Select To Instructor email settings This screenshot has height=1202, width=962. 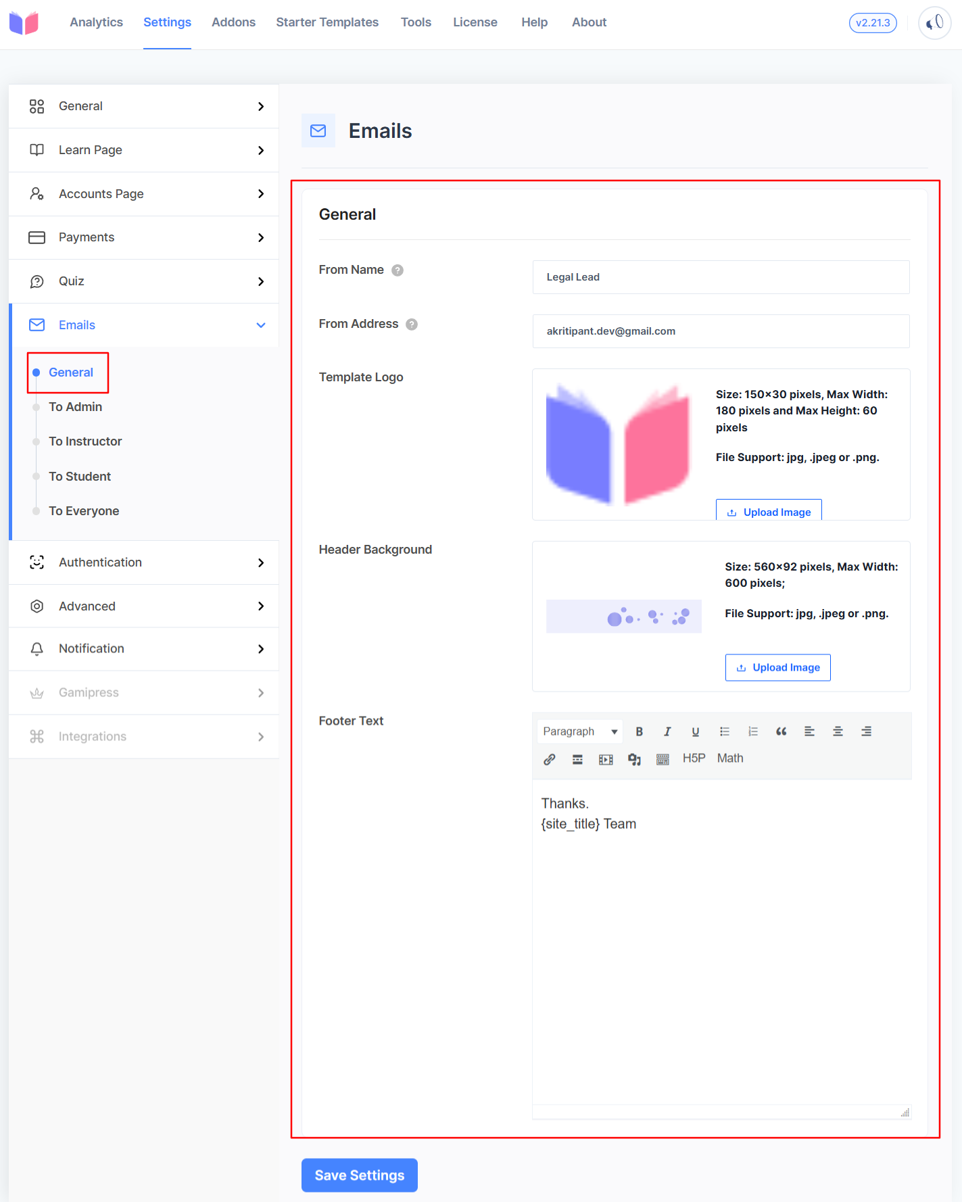(85, 441)
